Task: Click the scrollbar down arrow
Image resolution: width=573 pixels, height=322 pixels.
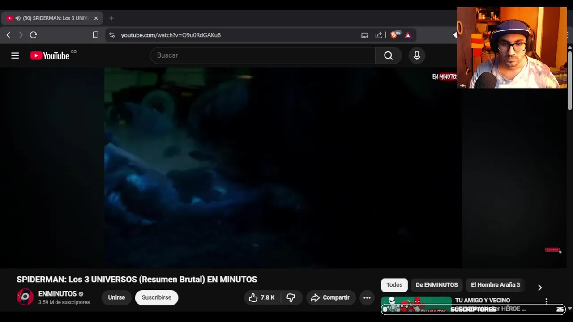Action: coord(569,309)
